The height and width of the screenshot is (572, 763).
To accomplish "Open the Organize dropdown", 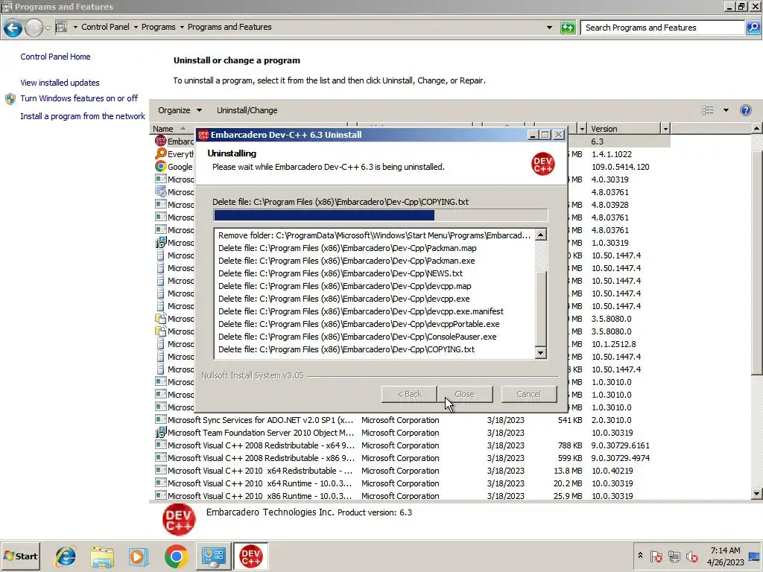I will [x=180, y=110].
